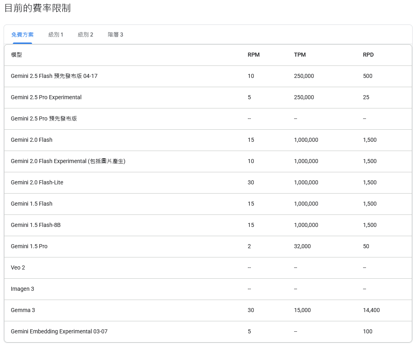Click RPD value 14,400 for Gemma 3
The height and width of the screenshot is (345, 415).
tap(371, 310)
